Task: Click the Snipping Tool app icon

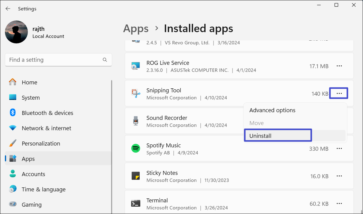Action: pyautogui.click(x=135, y=94)
